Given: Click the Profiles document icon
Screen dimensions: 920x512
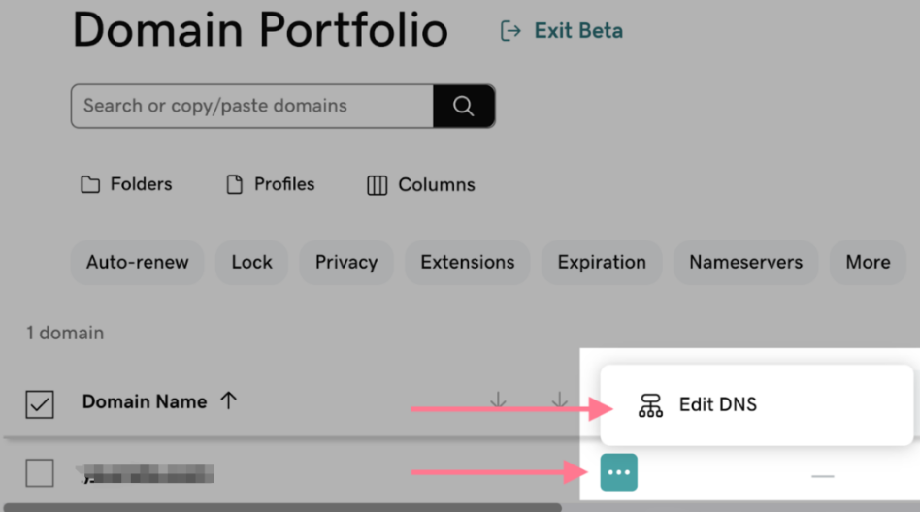Looking at the screenshot, I should point(234,185).
